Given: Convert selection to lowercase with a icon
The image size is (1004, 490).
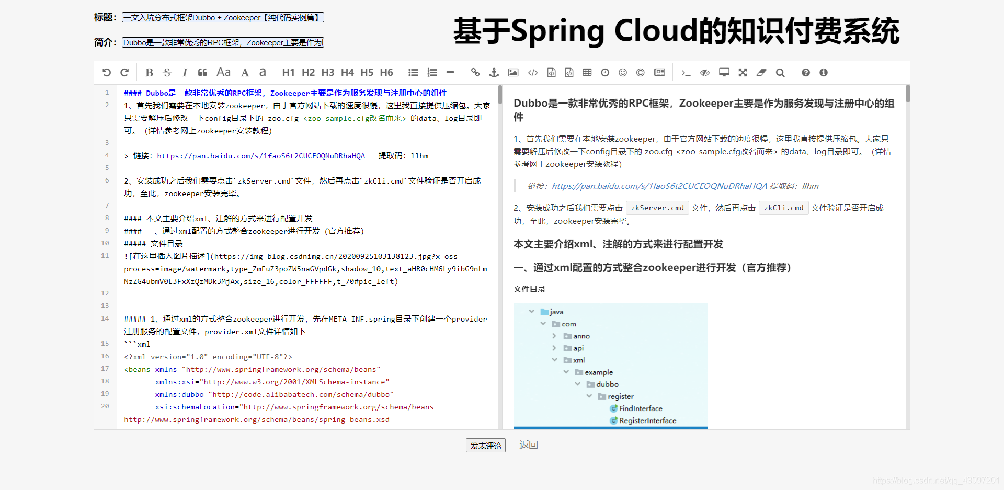Looking at the screenshot, I should point(263,72).
